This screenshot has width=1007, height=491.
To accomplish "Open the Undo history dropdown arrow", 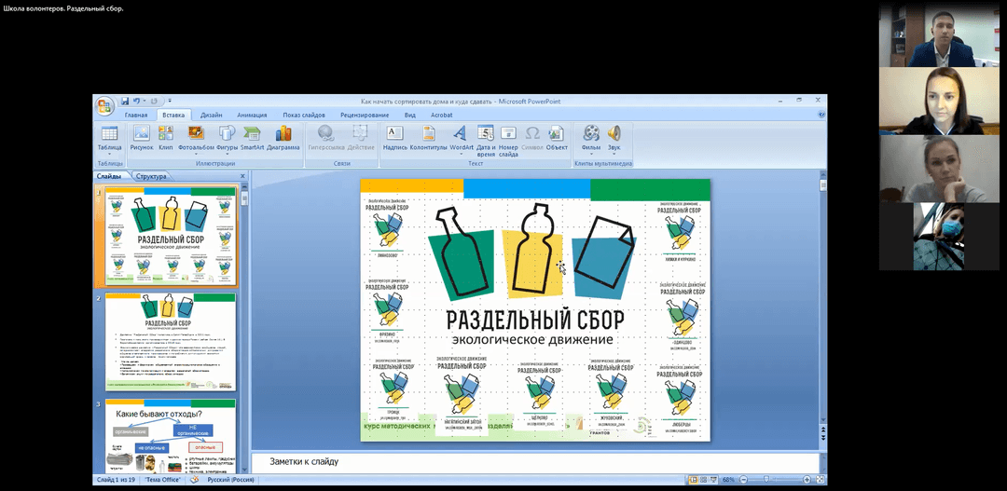I will coord(144,101).
